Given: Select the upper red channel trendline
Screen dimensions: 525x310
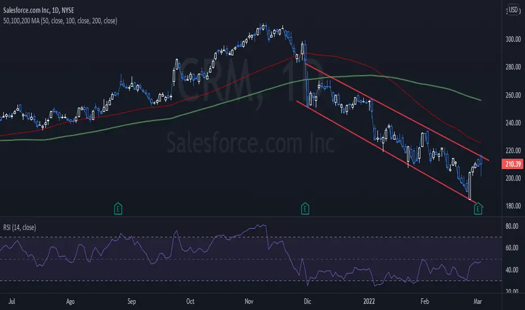Looking at the screenshot, I should [398, 112].
